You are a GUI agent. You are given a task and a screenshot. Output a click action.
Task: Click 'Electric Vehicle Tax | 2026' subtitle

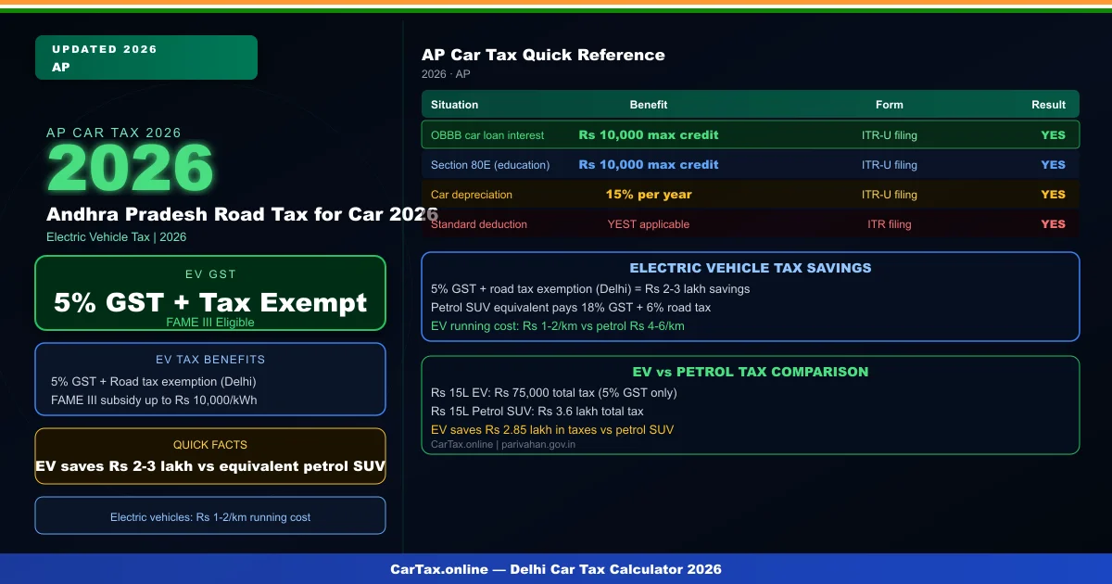[117, 237]
